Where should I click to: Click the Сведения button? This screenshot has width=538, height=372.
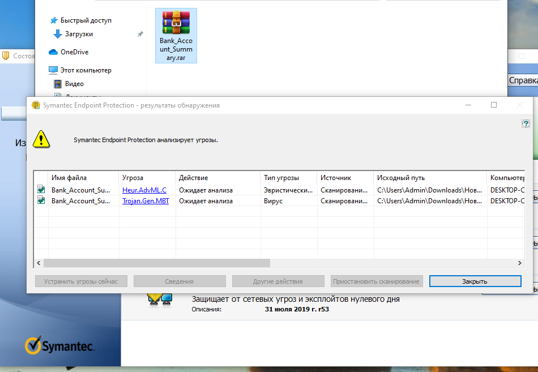click(x=180, y=281)
